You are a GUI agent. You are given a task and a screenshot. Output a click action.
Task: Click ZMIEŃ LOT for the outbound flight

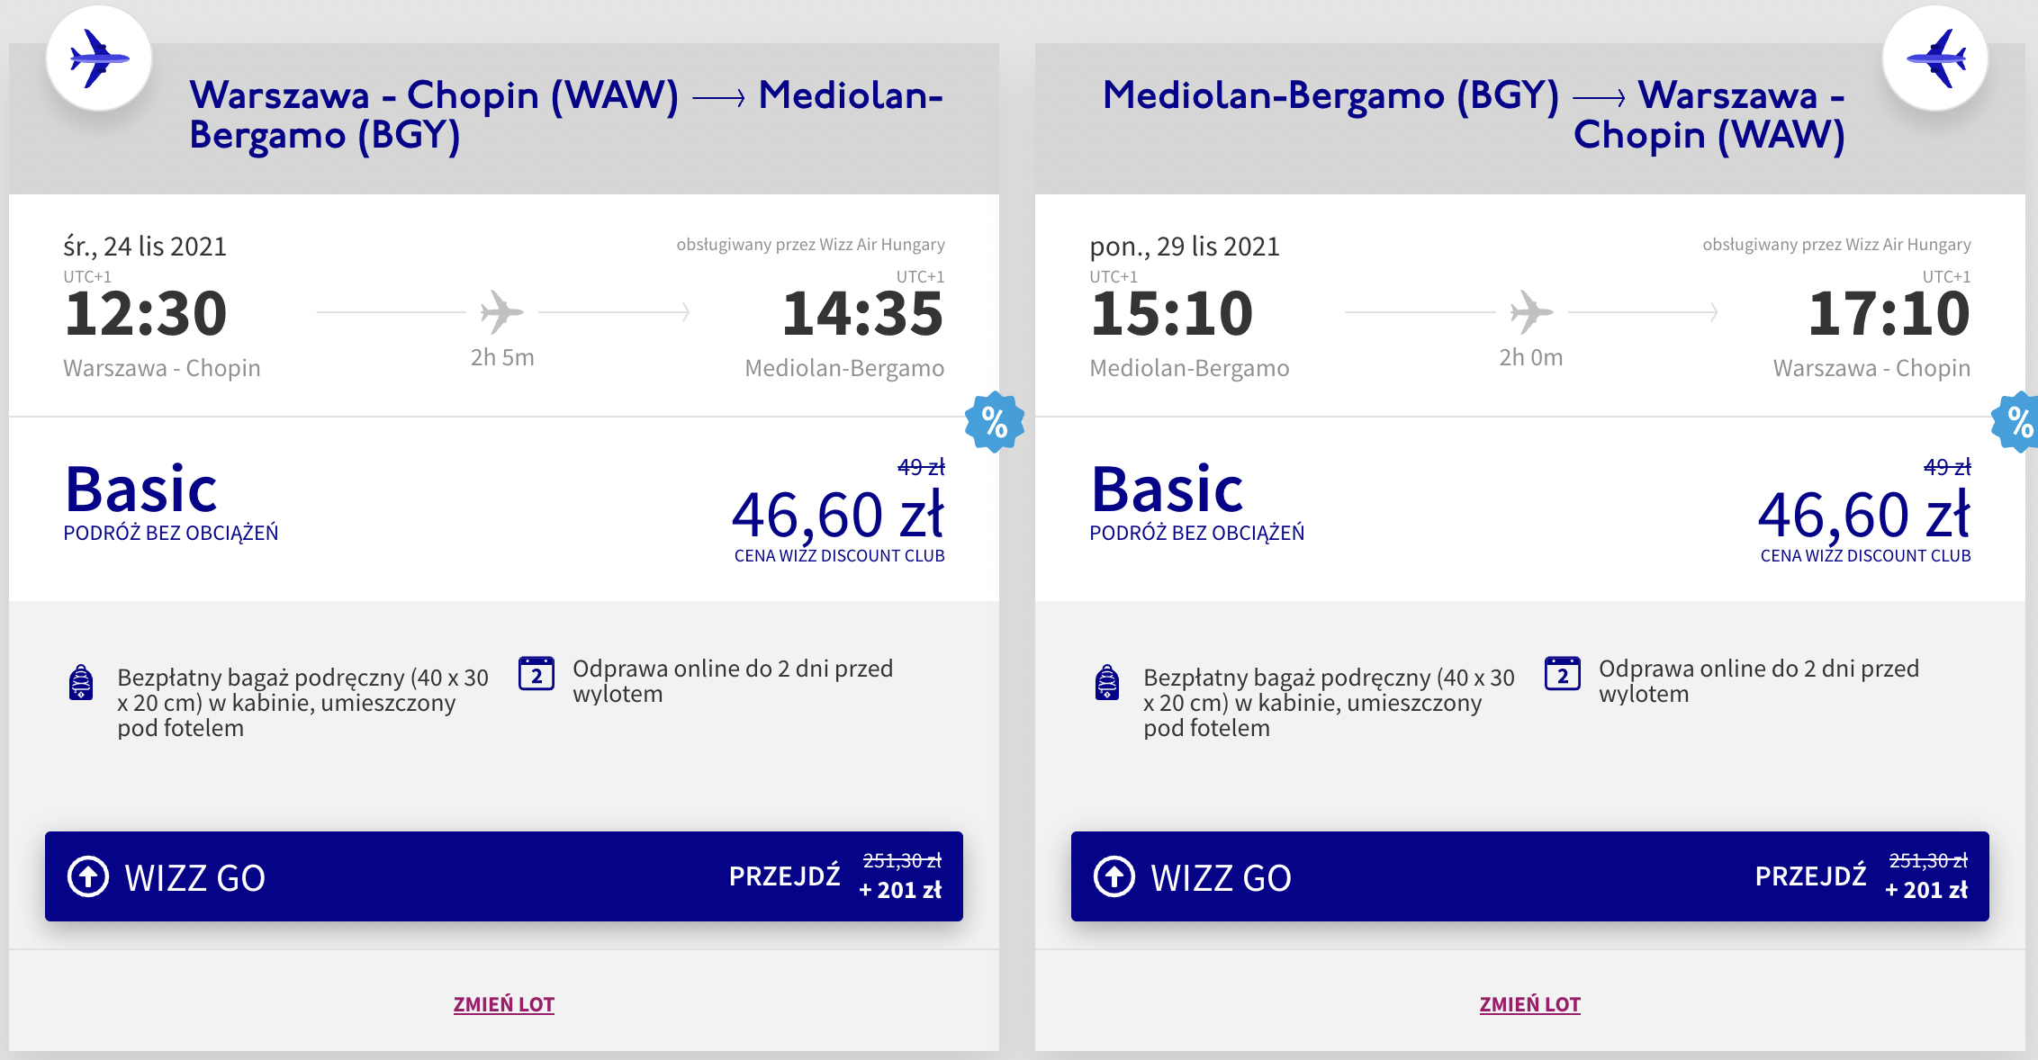coord(504,1004)
